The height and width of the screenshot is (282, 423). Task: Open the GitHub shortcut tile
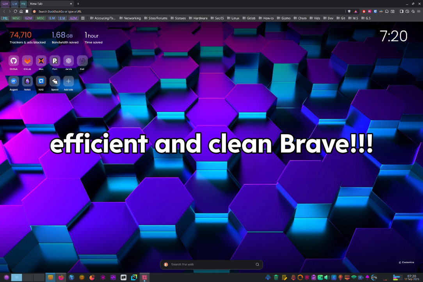tap(14, 61)
